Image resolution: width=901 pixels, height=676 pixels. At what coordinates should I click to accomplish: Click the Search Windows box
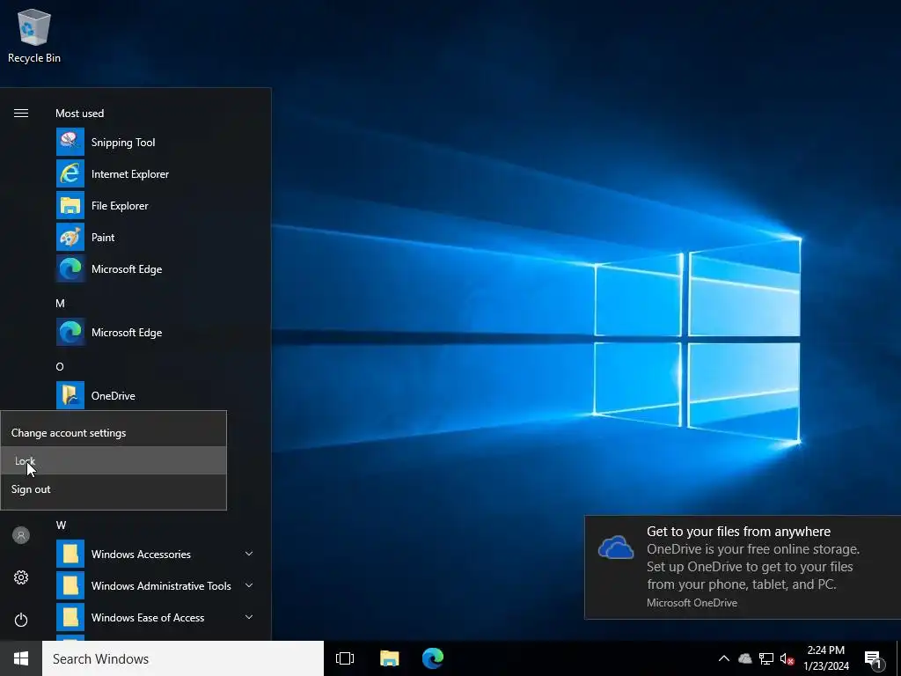pyautogui.click(x=183, y=658)
